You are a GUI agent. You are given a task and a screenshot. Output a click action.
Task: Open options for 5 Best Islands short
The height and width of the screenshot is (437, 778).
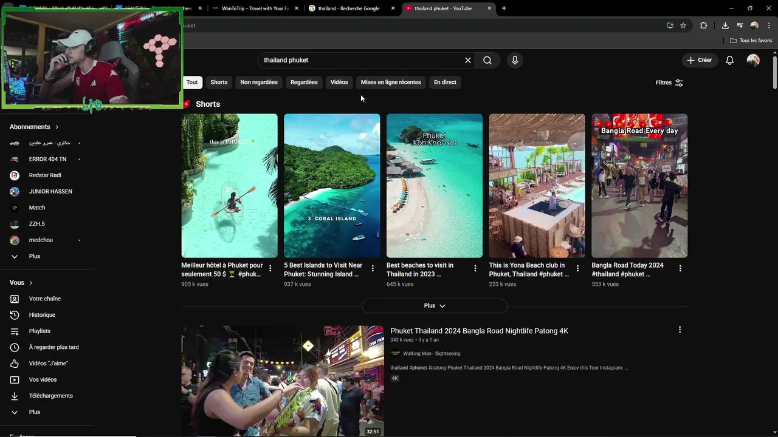373,268
